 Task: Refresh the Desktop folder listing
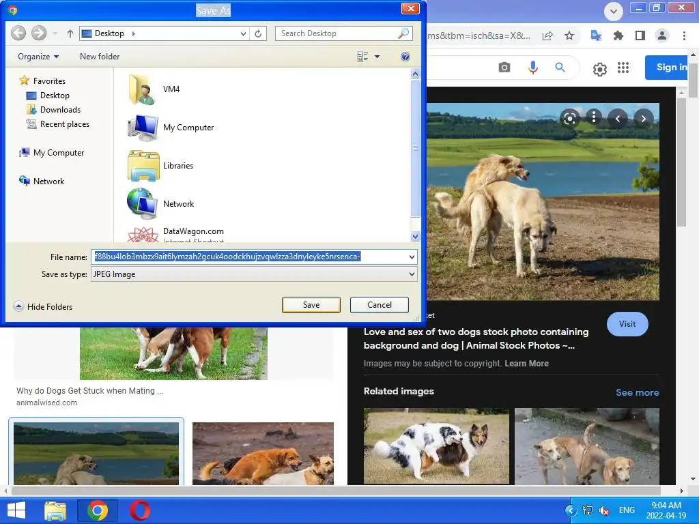click(258, 33)
